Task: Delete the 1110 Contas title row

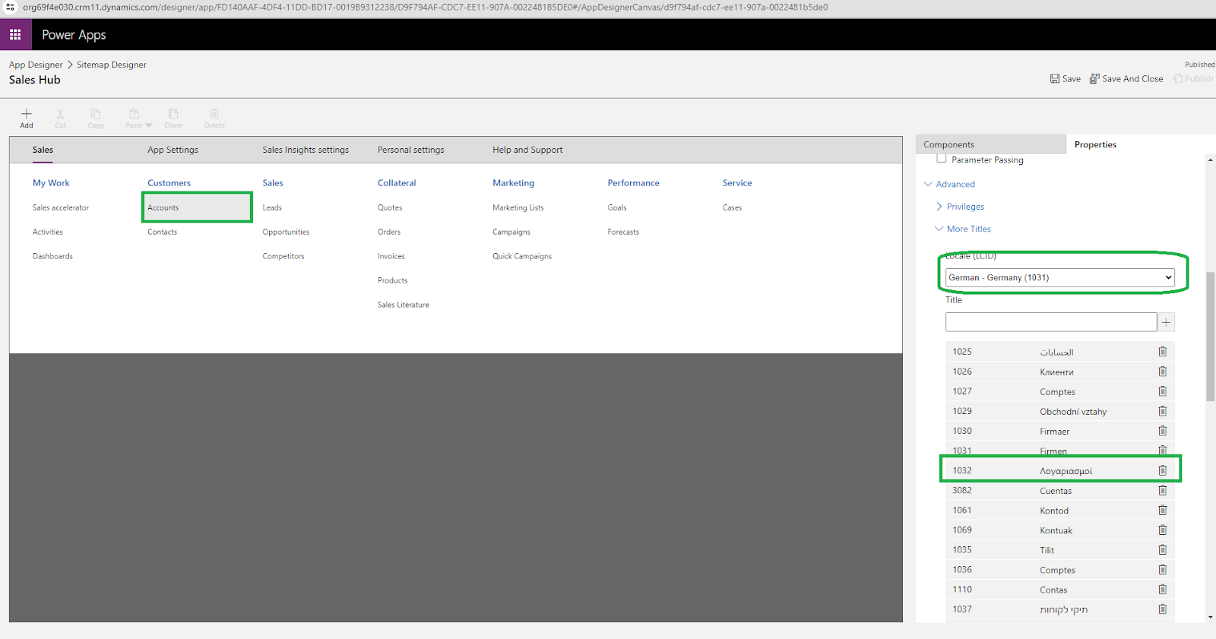Action: coord(1162,589)
